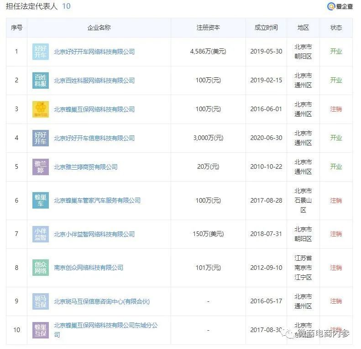The width and height of the screenshot is (361, 349).
Task: Select the date 2012-09-10
Action: pos(266,268)
